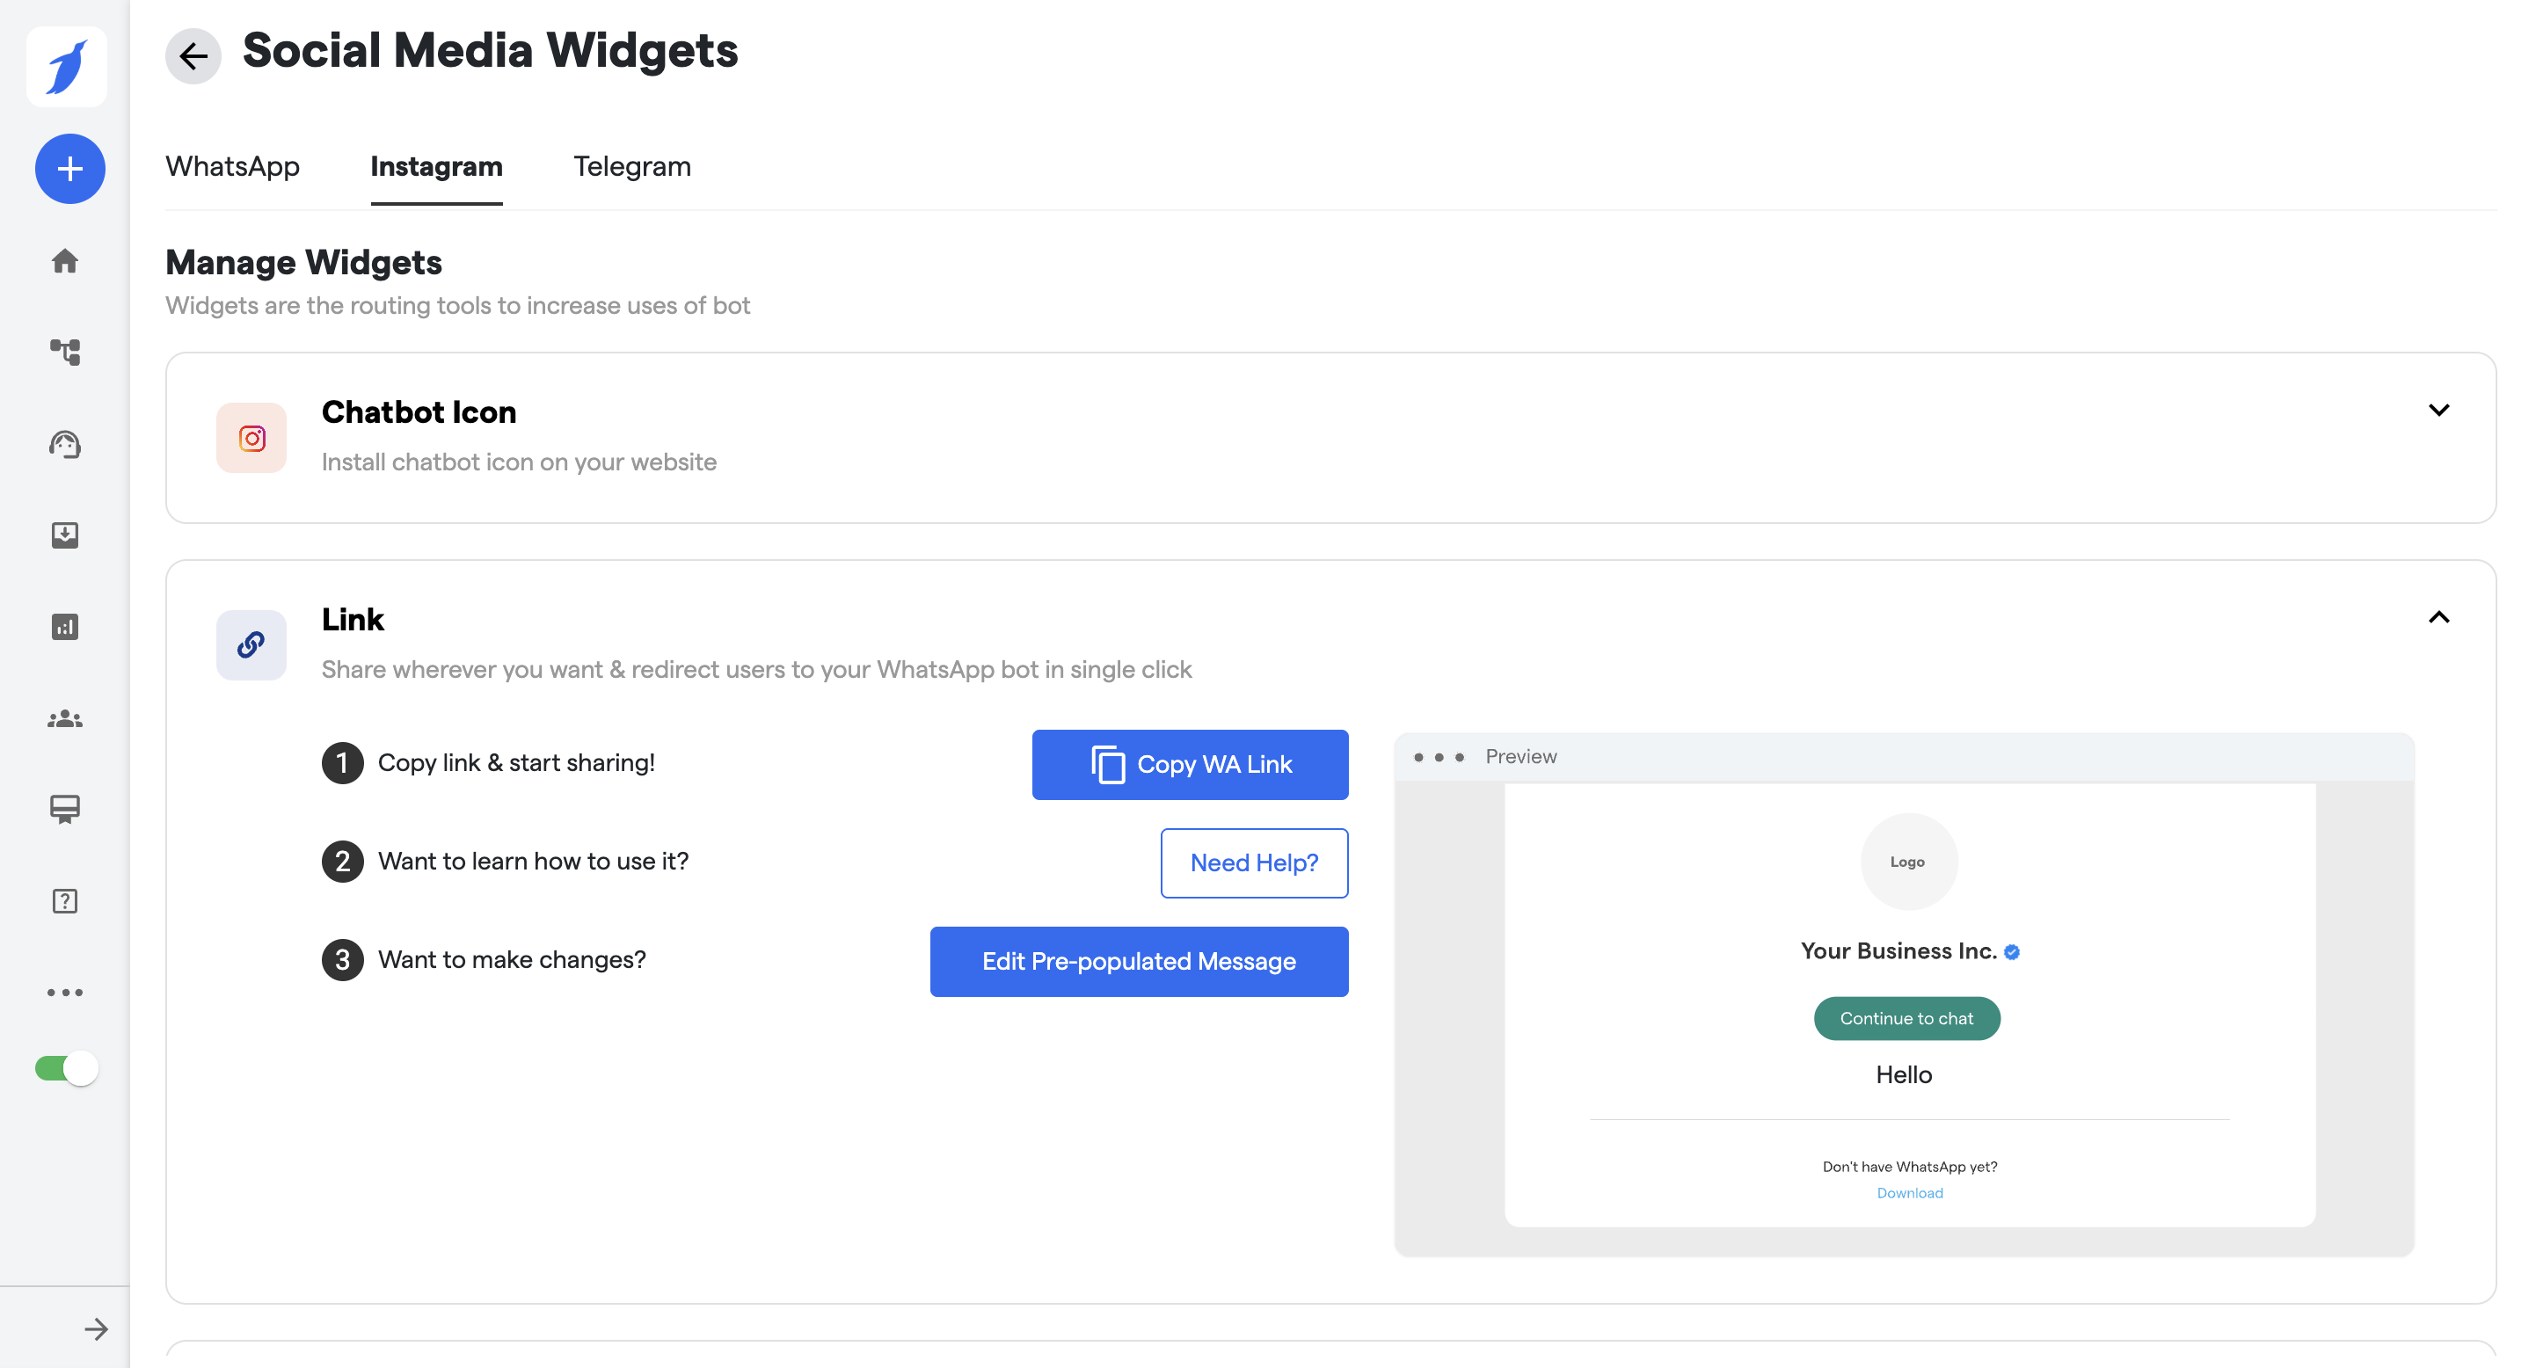Collapse the Link section chevron
Screen dimensions: 2529x1368
(x=2438, y=617)
